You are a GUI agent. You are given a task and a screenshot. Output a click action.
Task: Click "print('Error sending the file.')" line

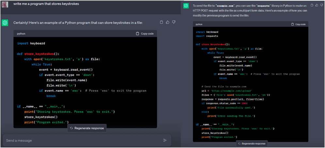(x=231, y=116)
